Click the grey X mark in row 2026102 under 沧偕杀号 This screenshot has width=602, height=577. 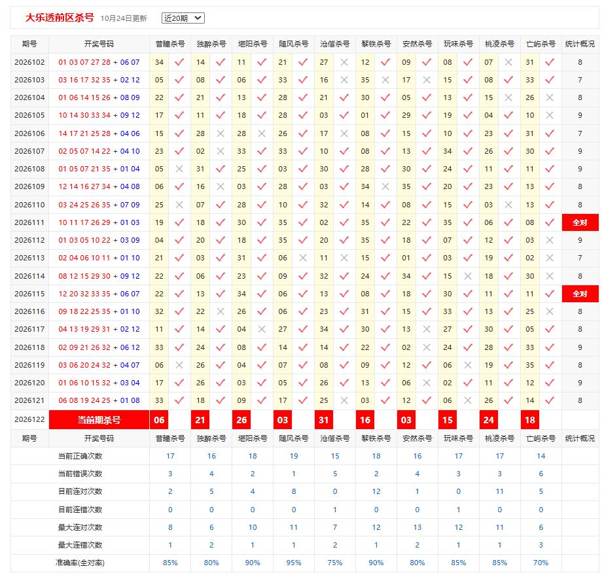coord(344,62)
